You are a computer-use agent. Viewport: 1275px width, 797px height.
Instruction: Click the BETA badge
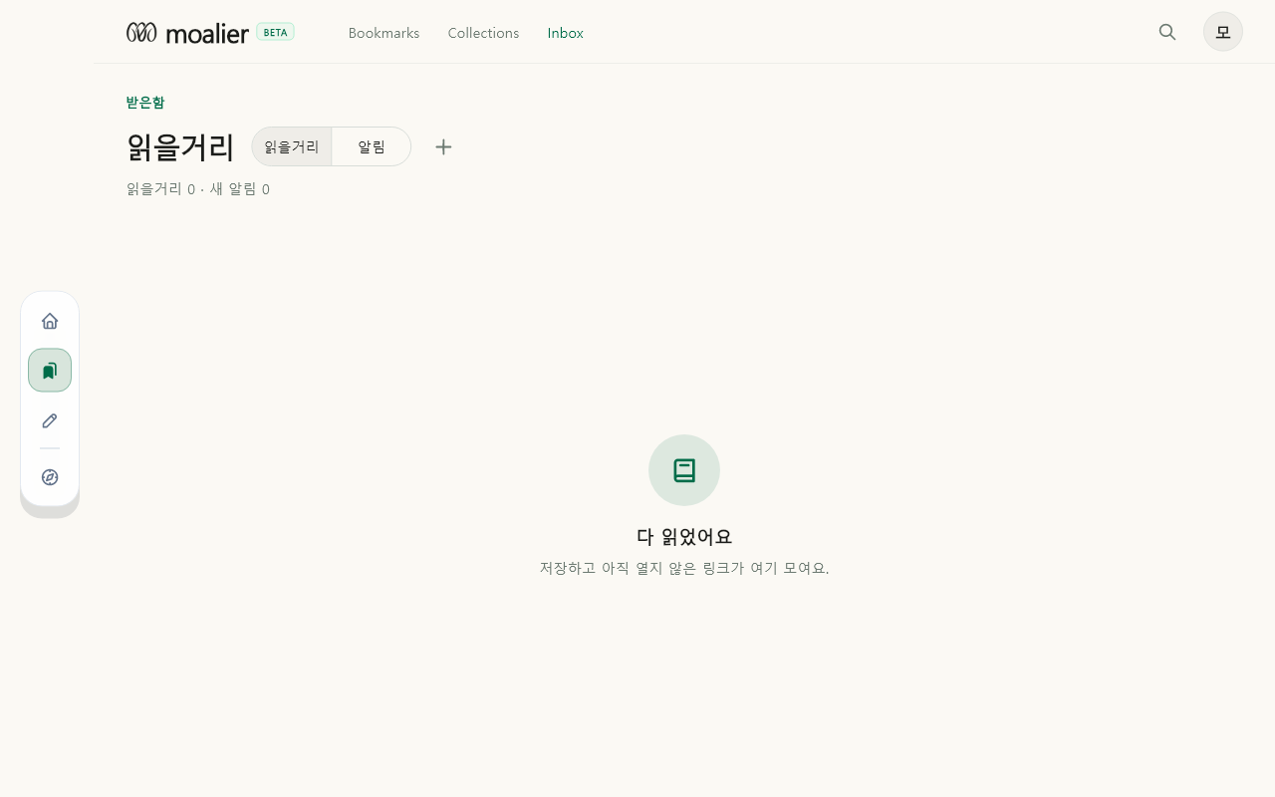coord(276,32)
